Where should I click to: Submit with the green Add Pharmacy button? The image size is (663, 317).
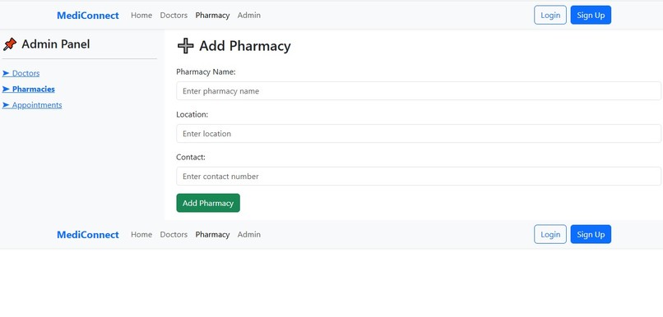tap(208, 203)
